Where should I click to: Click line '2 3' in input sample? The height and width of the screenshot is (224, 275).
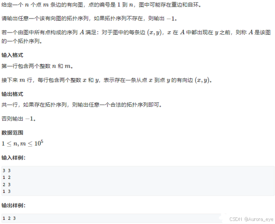coord(7,184)
